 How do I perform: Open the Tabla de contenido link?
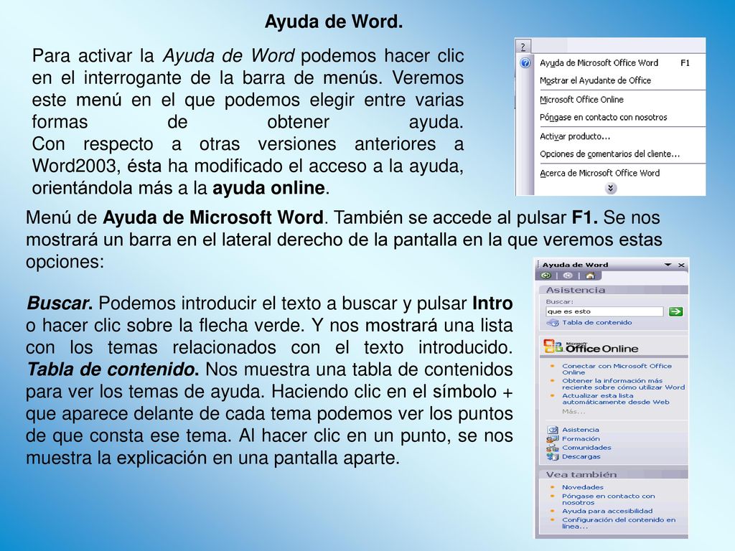596,322
